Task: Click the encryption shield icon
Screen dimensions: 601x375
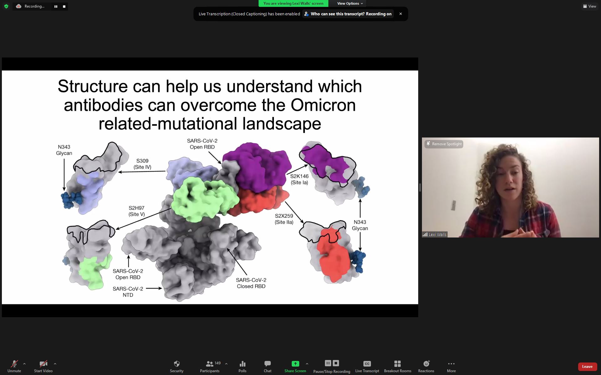Action: [x=6, y=6]
